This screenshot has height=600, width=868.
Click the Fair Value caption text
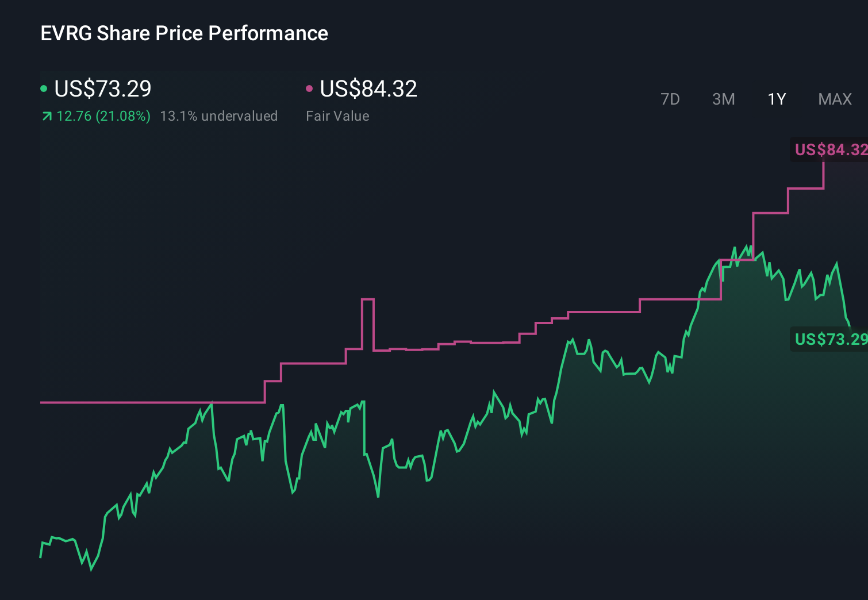[338, 116]
